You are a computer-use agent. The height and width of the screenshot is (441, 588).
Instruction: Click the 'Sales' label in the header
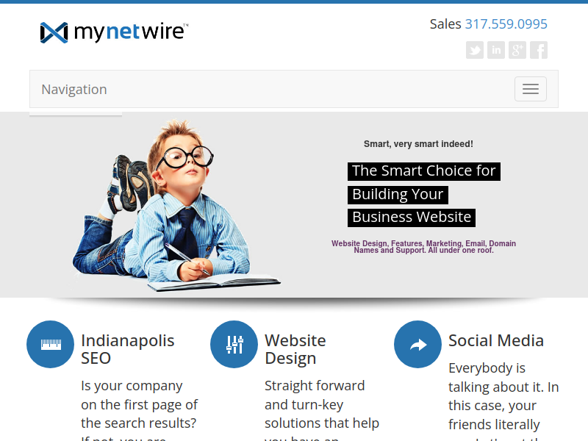point(445,24)
